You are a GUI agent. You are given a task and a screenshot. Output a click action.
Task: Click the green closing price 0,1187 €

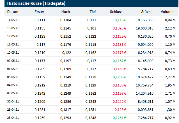pyautogui.click(x=119, y=61)
